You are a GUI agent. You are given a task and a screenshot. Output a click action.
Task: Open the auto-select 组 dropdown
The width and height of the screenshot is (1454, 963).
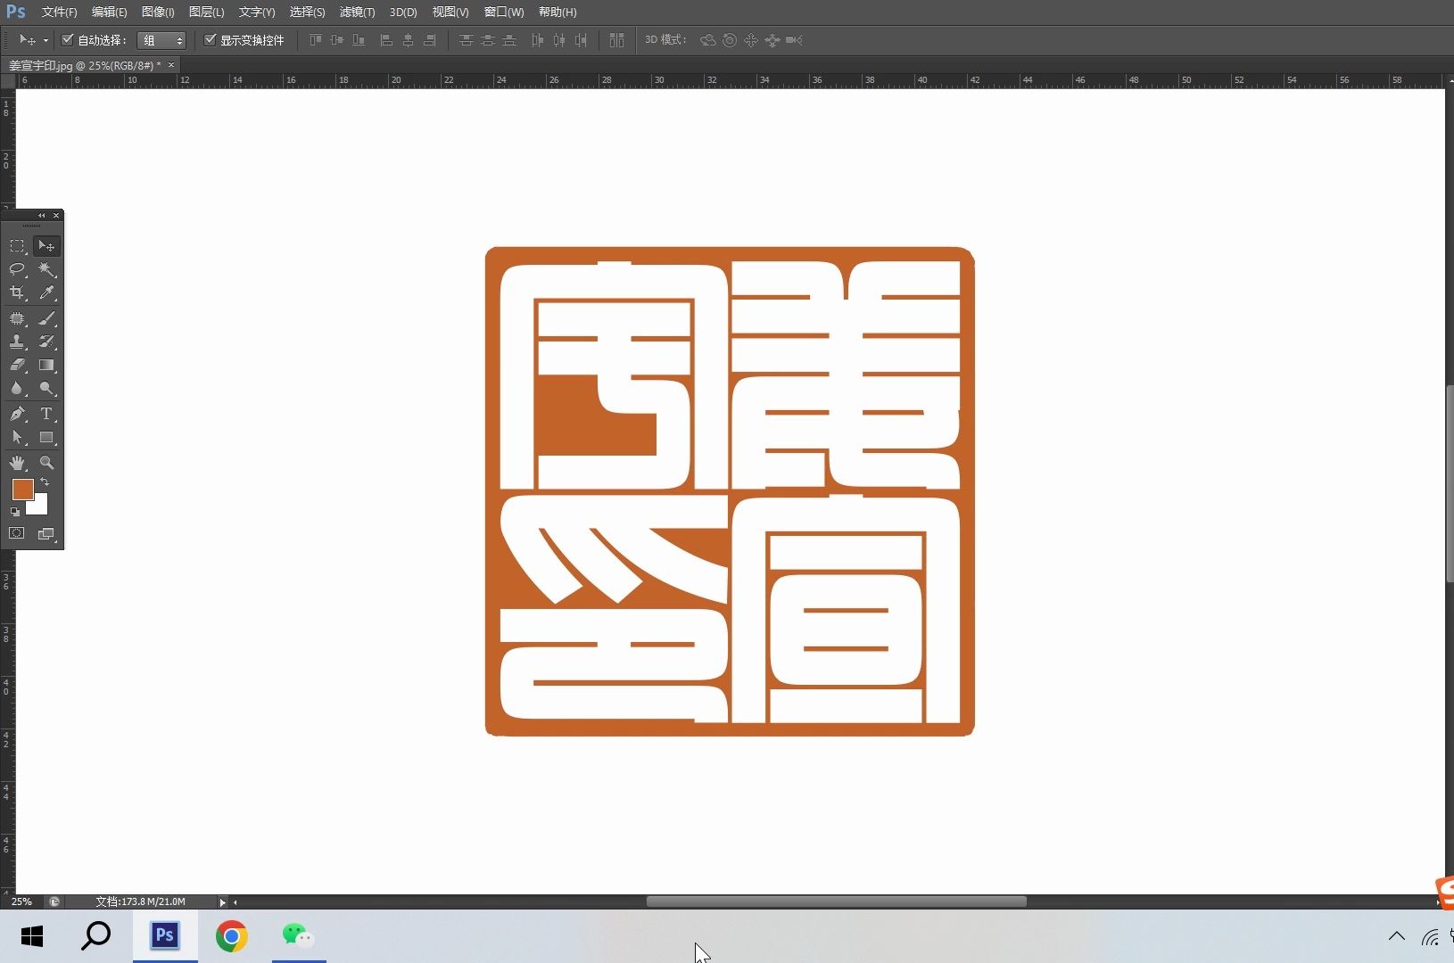click(x=161, y=40)
